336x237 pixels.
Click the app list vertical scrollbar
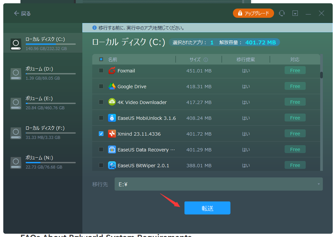pyautogui.click(x=322, y=75)
